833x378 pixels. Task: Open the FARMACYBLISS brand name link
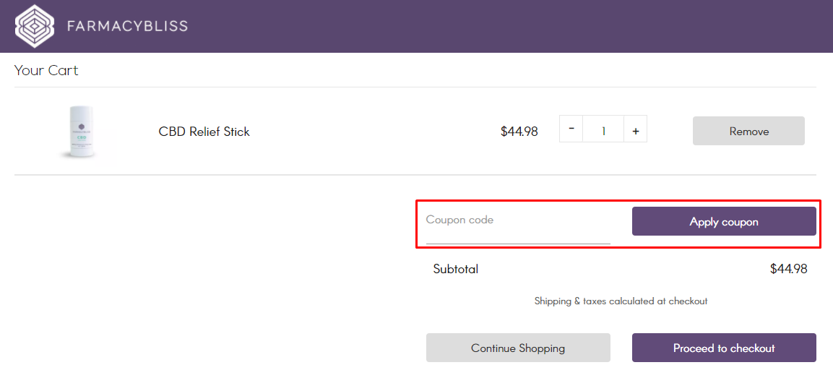(127, 26)
